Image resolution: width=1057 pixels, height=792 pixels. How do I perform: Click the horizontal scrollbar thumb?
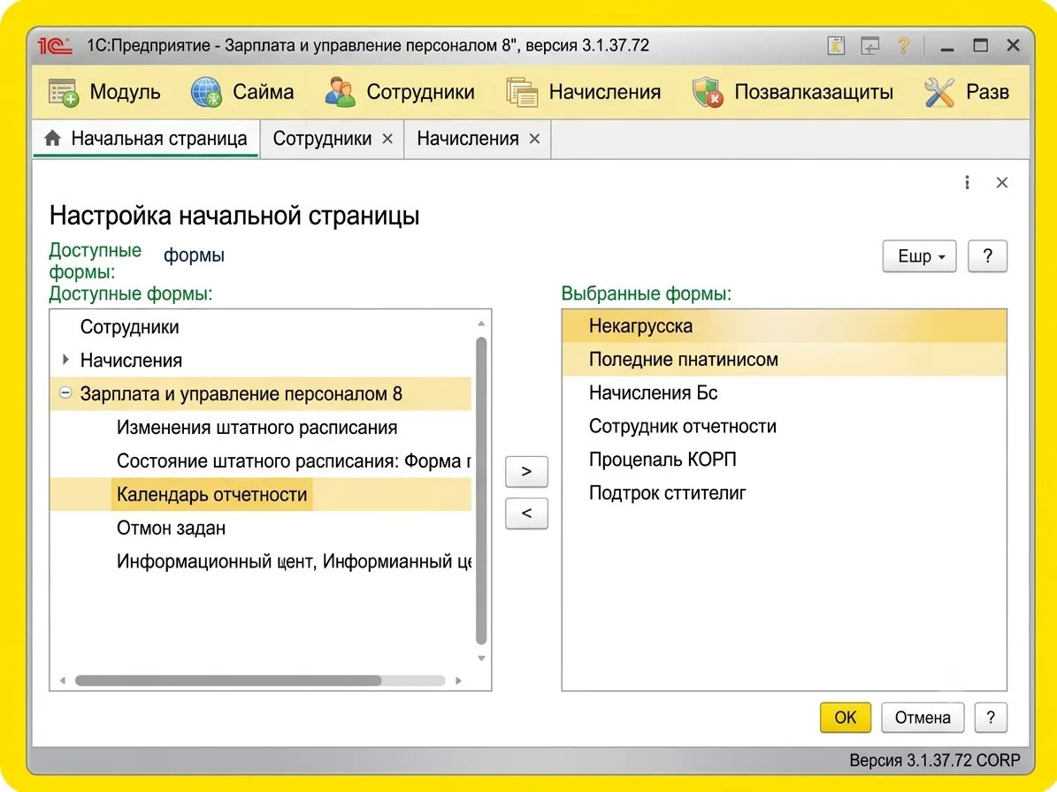click(228, 681)
